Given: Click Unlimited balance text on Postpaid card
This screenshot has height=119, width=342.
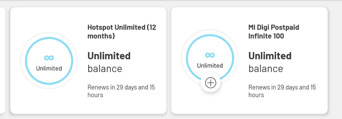Looking at the screenshot, I should click(x=270, y=62).
